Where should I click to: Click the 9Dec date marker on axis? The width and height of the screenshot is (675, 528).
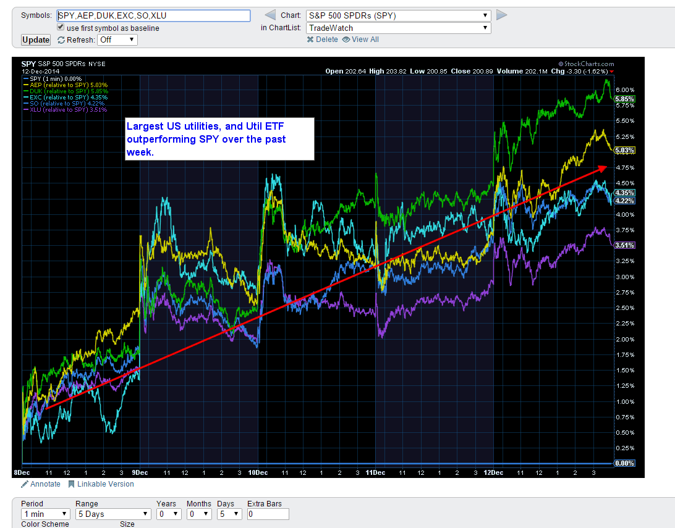click(140, 473)
